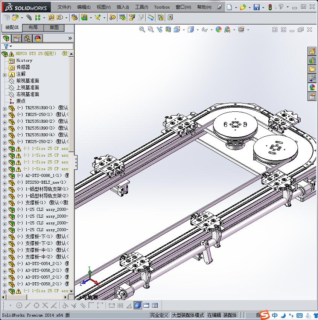The height and width of the screenshot is (320, 318).
Task: Toggle the rebuild traffic light icon
Action: 269,7
